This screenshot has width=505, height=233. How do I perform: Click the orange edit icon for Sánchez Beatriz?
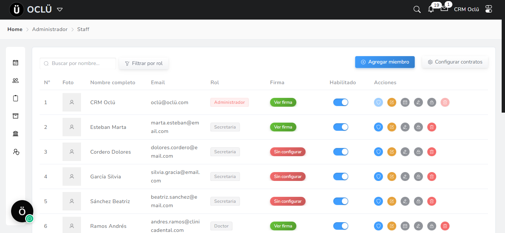tap(392, 201)
